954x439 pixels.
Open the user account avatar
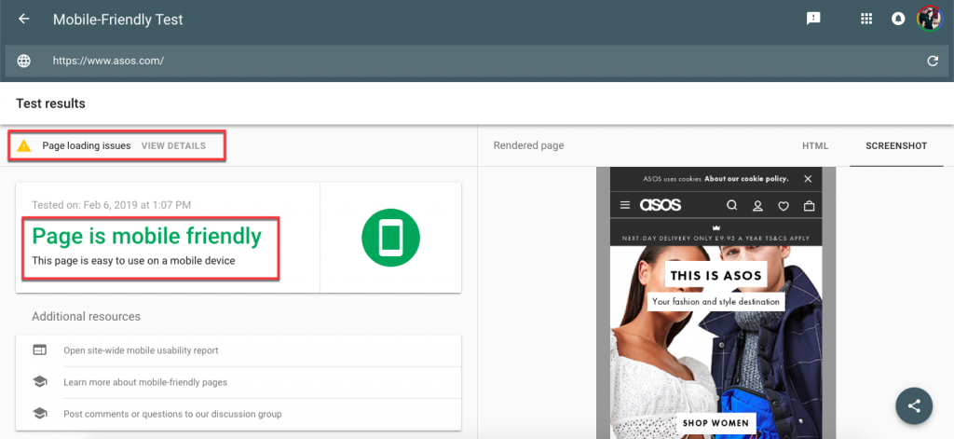[x=929, y=19]
